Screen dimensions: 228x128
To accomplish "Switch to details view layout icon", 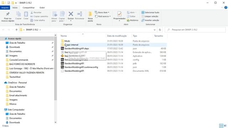I will [221, 126].
